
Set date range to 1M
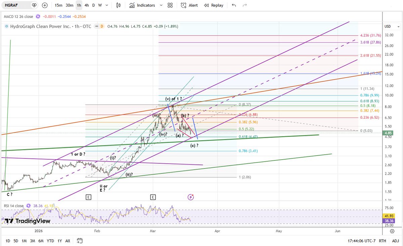coord(24,241)
